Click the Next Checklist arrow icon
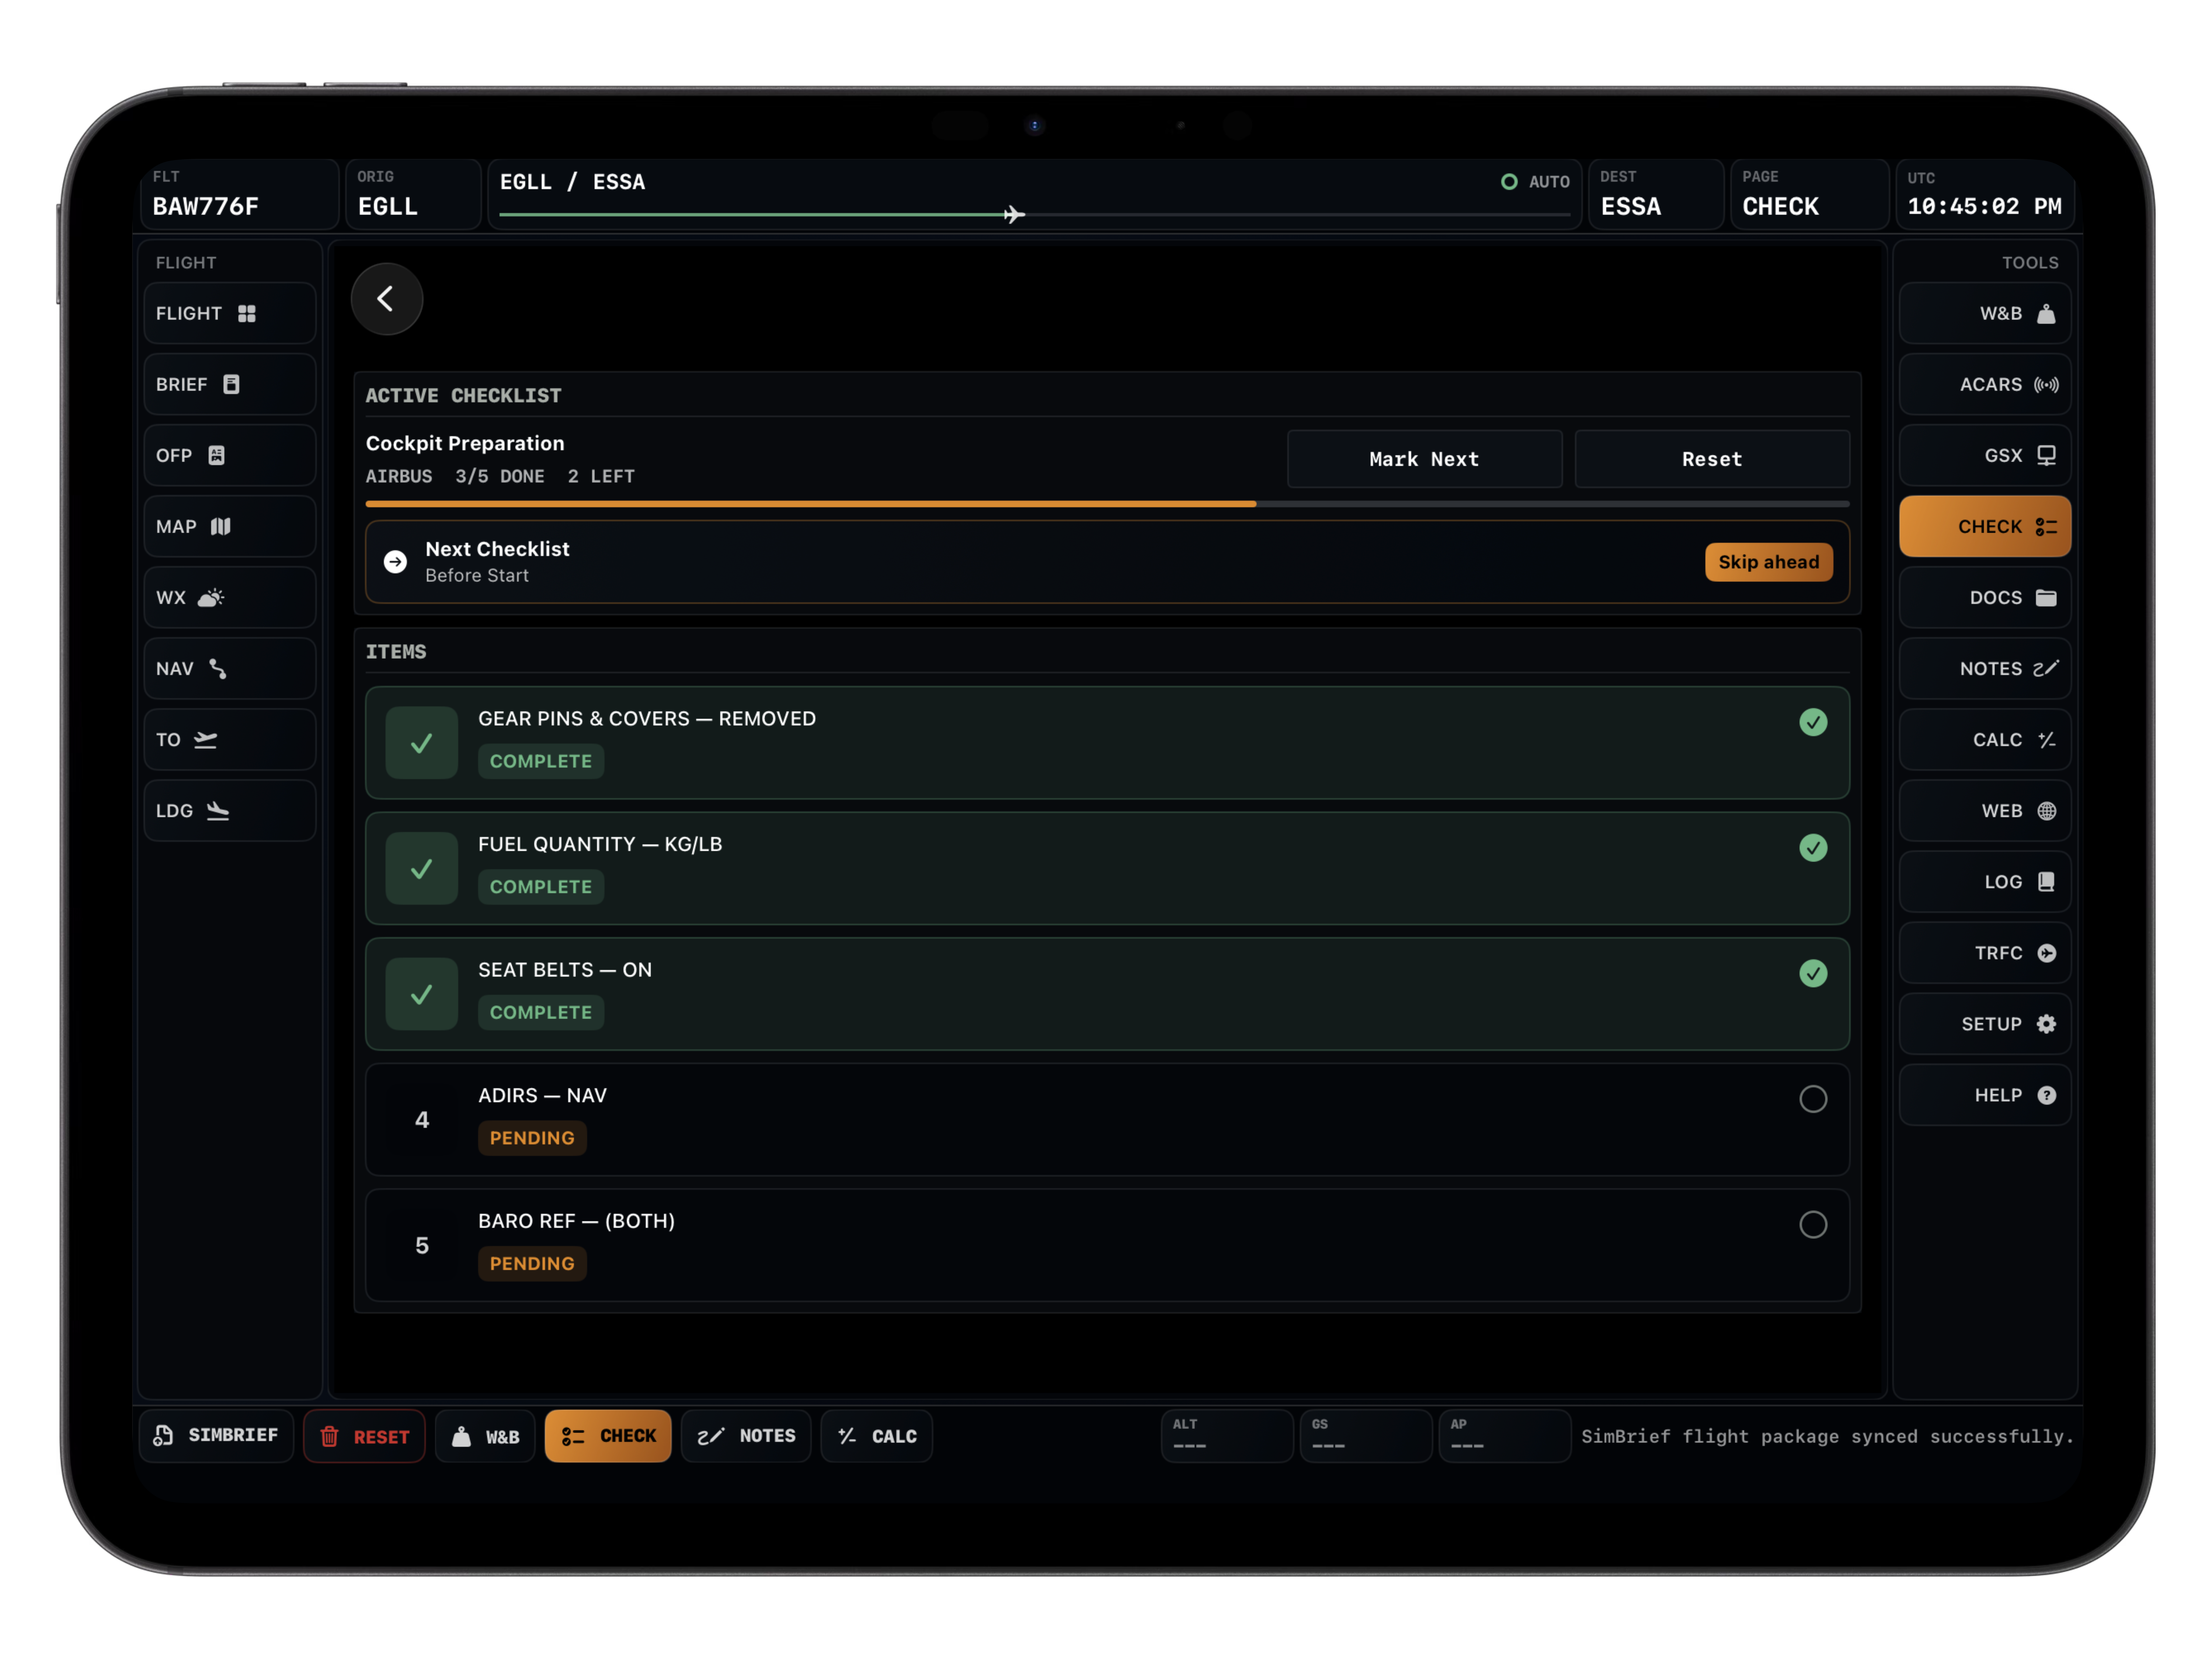This screenshot has height=1659, width=2212. (x=395, y=562)
